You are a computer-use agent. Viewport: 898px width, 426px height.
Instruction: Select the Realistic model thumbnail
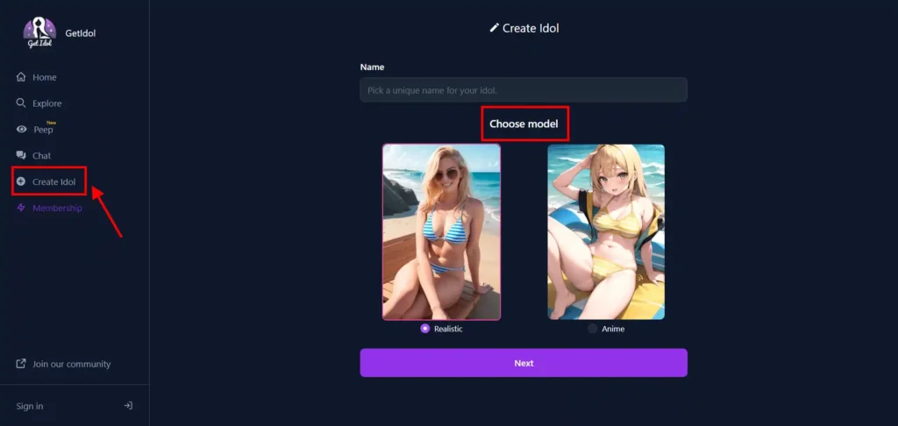(442, 231)
